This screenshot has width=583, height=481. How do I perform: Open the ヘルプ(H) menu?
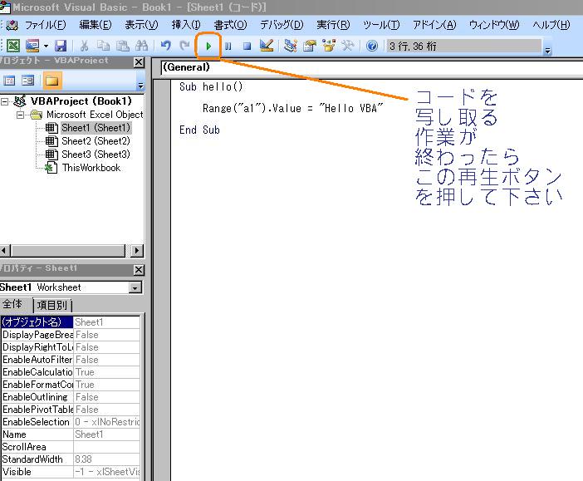point(551,25)
